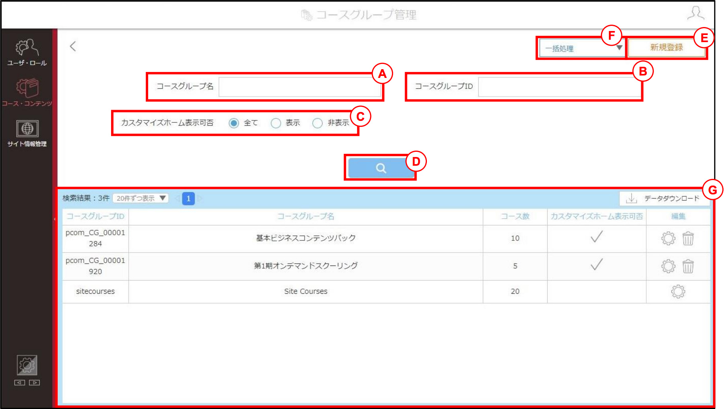
Task: Go to previous results page arrow
Action: point(177,198)
